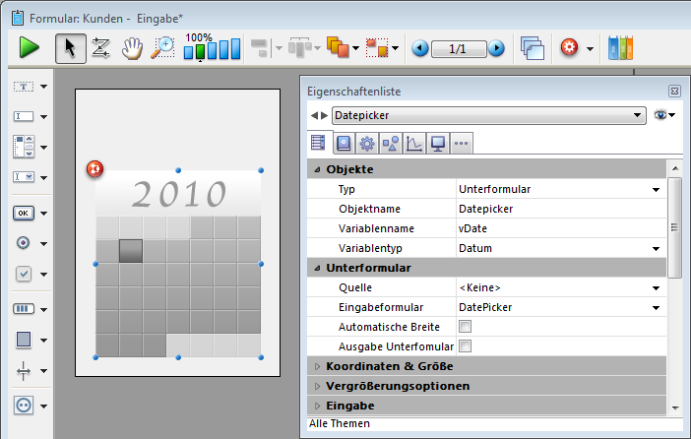The width and height of the screenshot is (691, 439).
Task: Click the red badge on the subform
Action: [x=95, y=169]
